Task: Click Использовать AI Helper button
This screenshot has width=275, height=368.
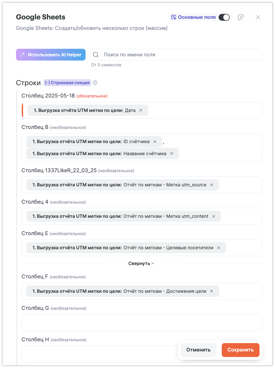Action: tap(51, 55)
